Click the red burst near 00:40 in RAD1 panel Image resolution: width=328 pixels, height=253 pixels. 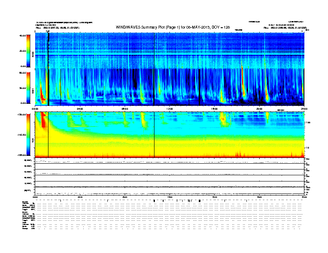point(43,95)
